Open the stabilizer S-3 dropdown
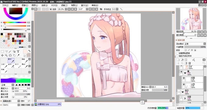Viewport: 207px width, 110px height. [117, 9]
